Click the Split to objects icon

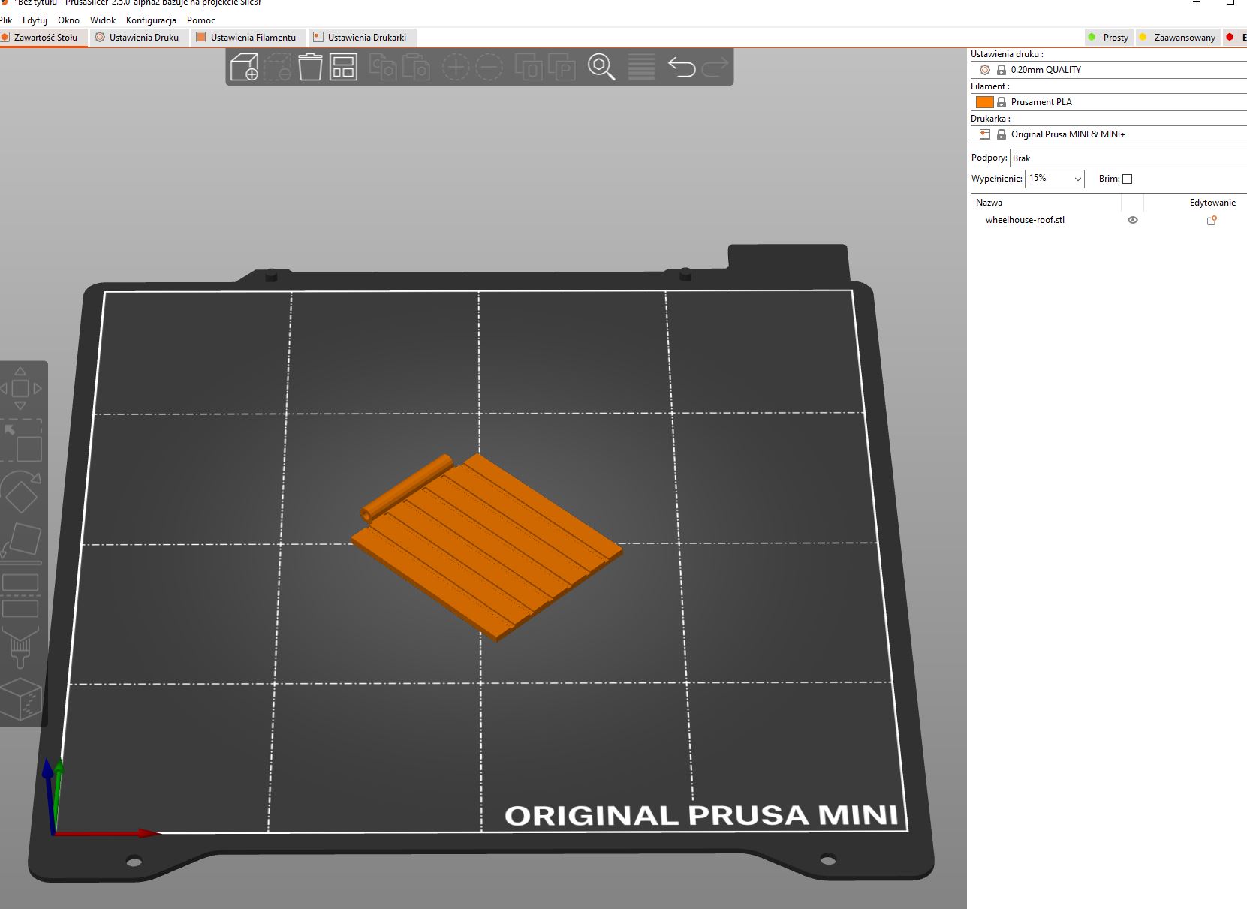(529, 67)
